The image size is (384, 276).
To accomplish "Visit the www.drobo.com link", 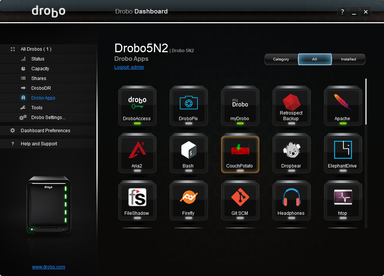I will 48,267.
